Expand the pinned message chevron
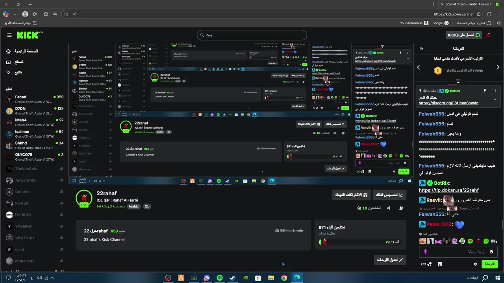The width and height of the screenshot is (504, 283). tap(495, 100)
